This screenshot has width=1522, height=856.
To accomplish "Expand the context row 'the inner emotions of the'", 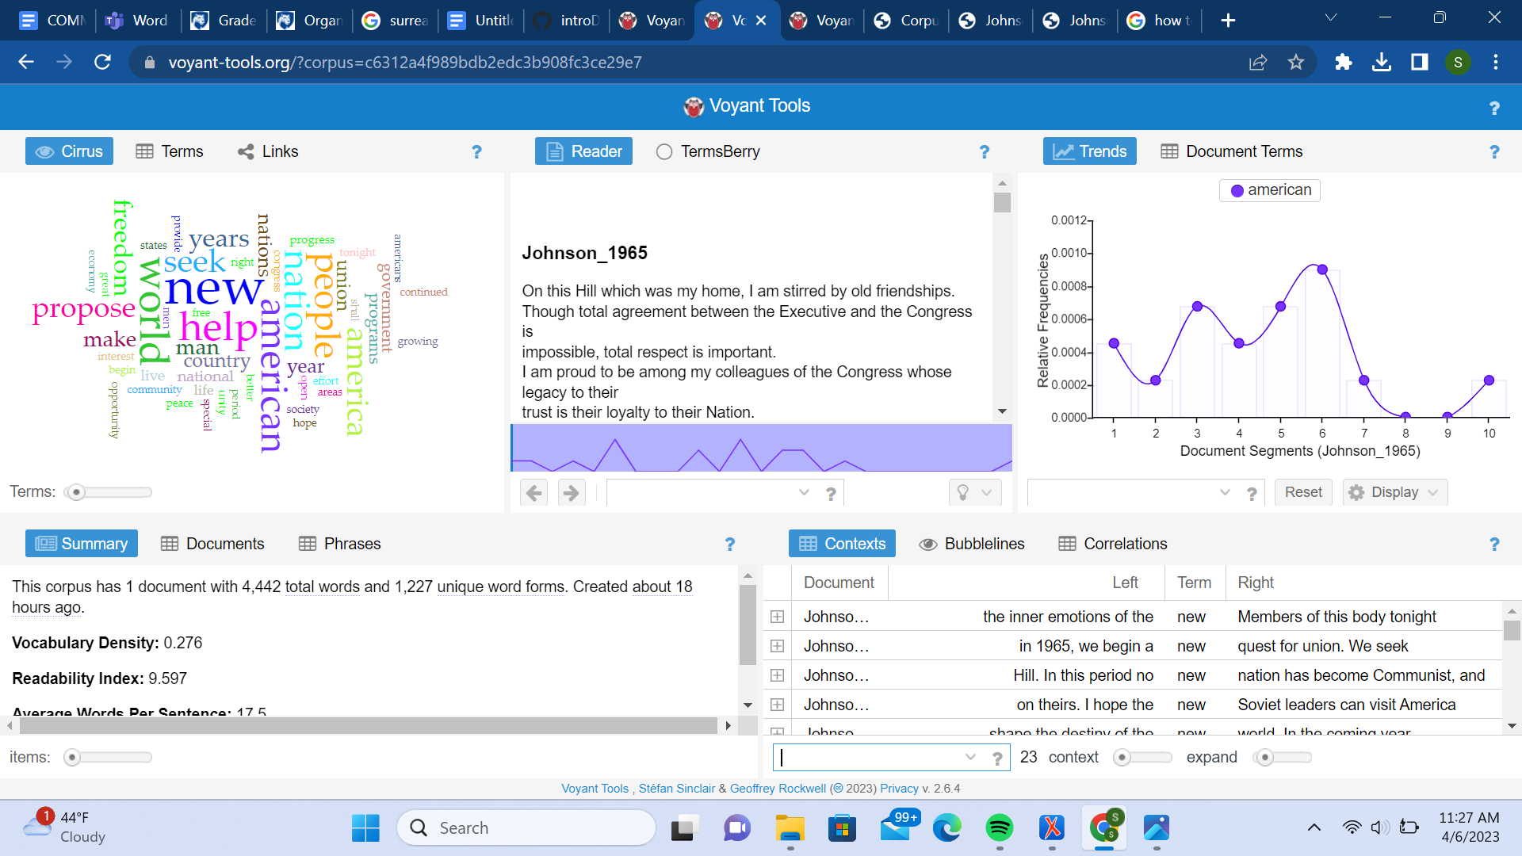I will [x=778, y=617].
